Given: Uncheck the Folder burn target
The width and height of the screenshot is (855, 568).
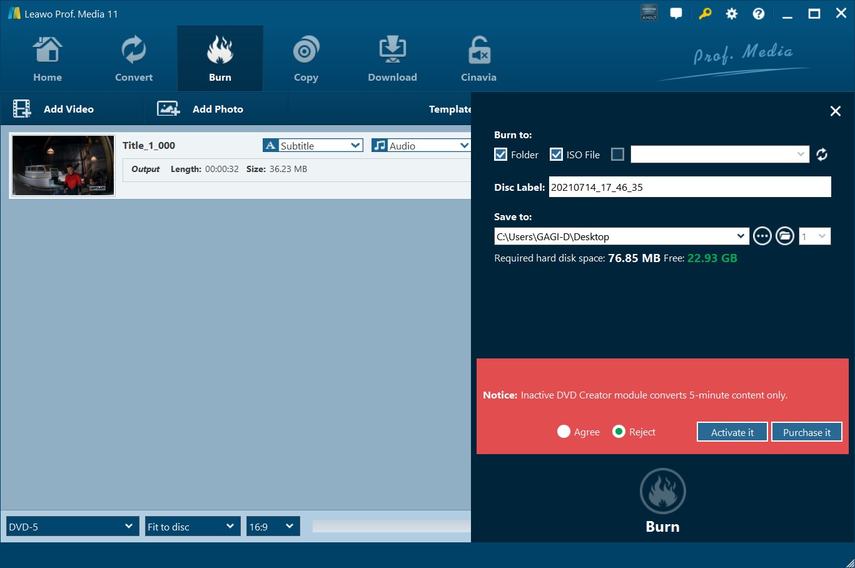Looking at the screenshot, I should (500, 154).
